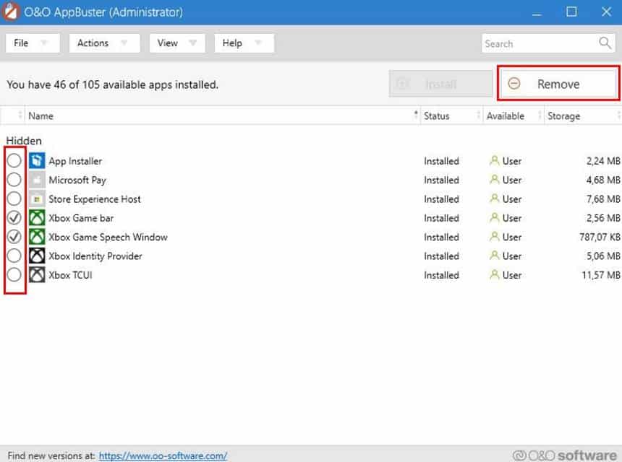Viewport: 622px width, 462px height.
Task: Check the App Installer checkbox
Action: [14, 161]
